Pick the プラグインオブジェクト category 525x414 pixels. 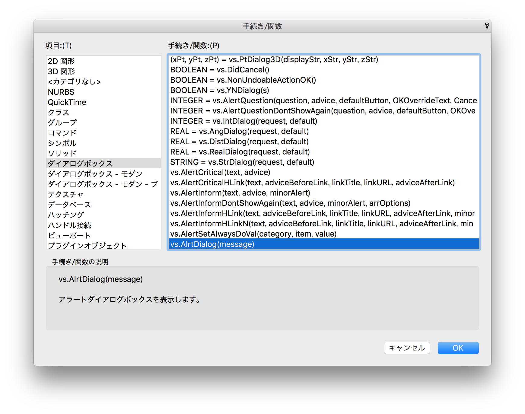[103, 245]
